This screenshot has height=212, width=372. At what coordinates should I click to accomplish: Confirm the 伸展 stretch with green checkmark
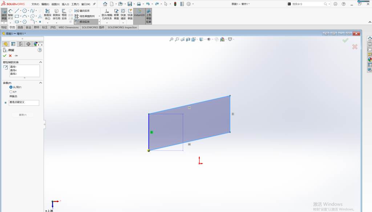[x=4, y=56]
